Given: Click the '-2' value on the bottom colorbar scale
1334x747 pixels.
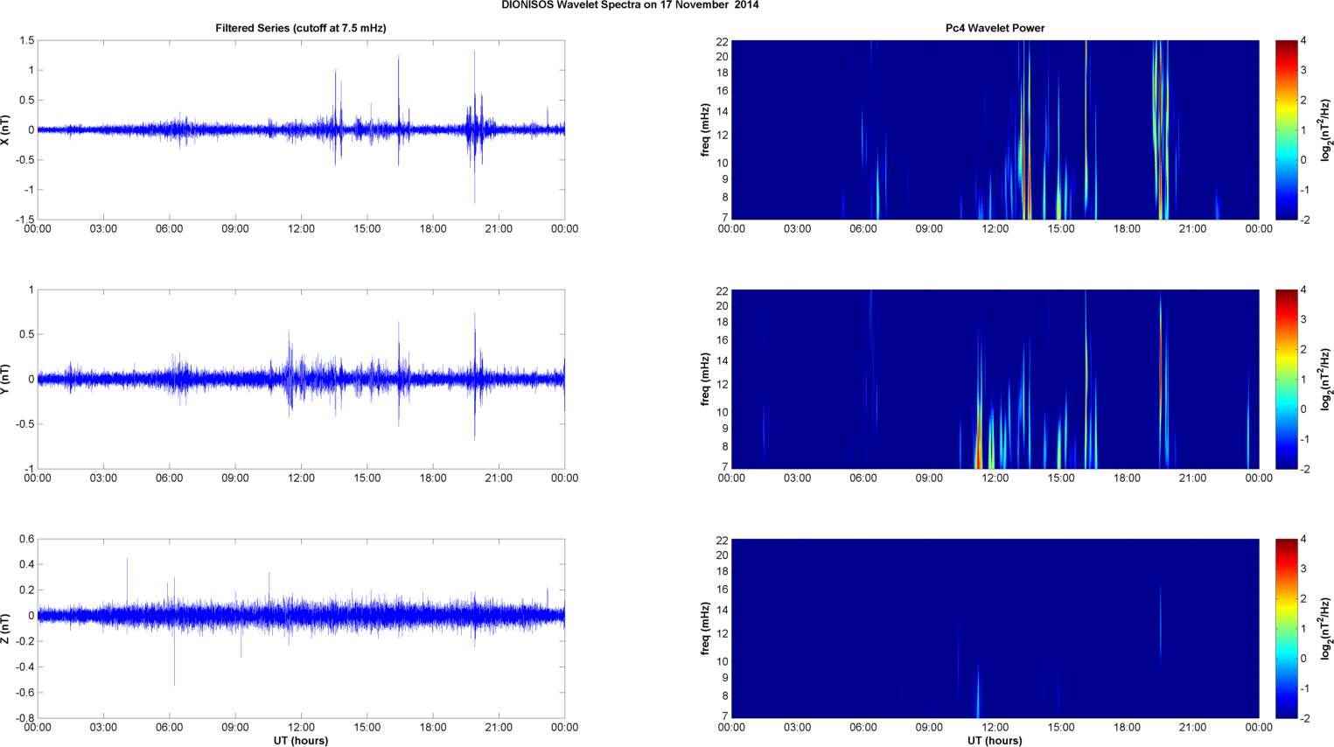Looking at the screenshot, I should 1303,718.
